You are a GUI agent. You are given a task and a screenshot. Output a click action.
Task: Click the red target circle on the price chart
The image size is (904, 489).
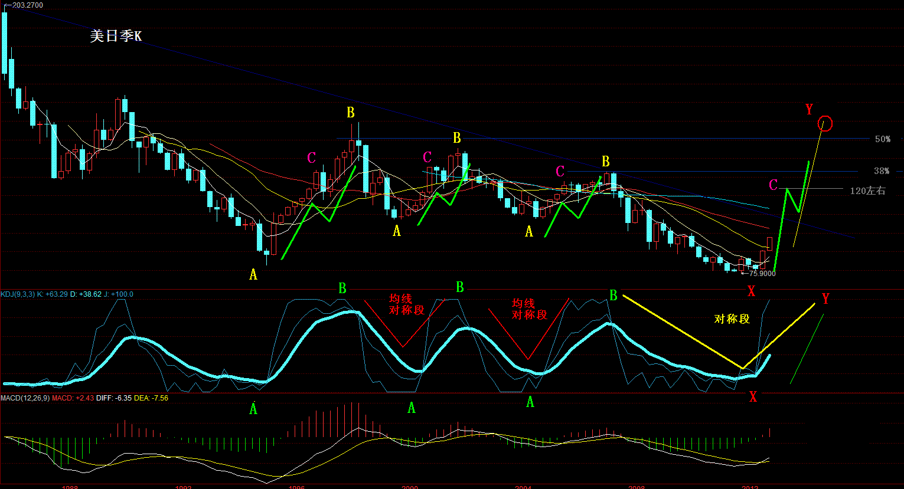pos(825,123)
